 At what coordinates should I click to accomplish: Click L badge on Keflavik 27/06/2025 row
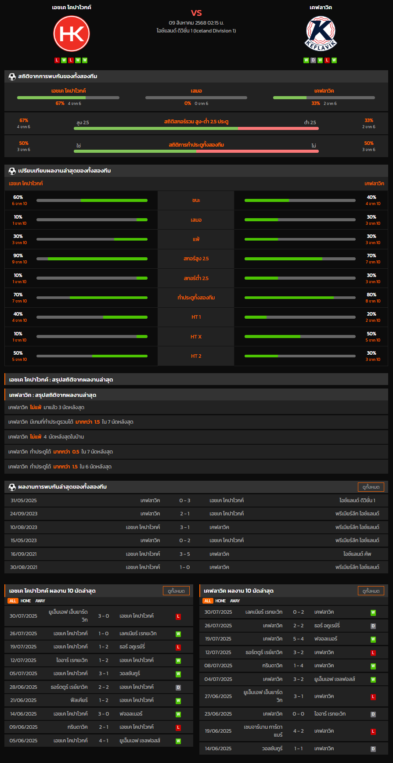pyautogui.click(x=373, y=697)
